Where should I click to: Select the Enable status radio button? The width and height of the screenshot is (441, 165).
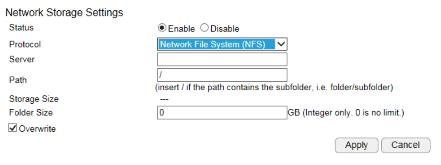coord(162,29)
